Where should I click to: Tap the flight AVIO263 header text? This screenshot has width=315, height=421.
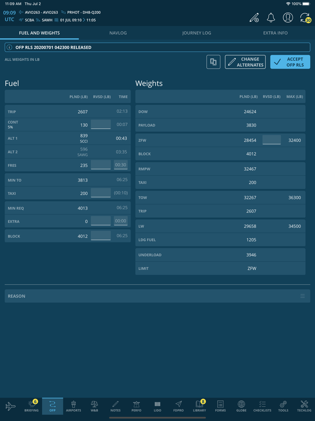click(41, 12)
